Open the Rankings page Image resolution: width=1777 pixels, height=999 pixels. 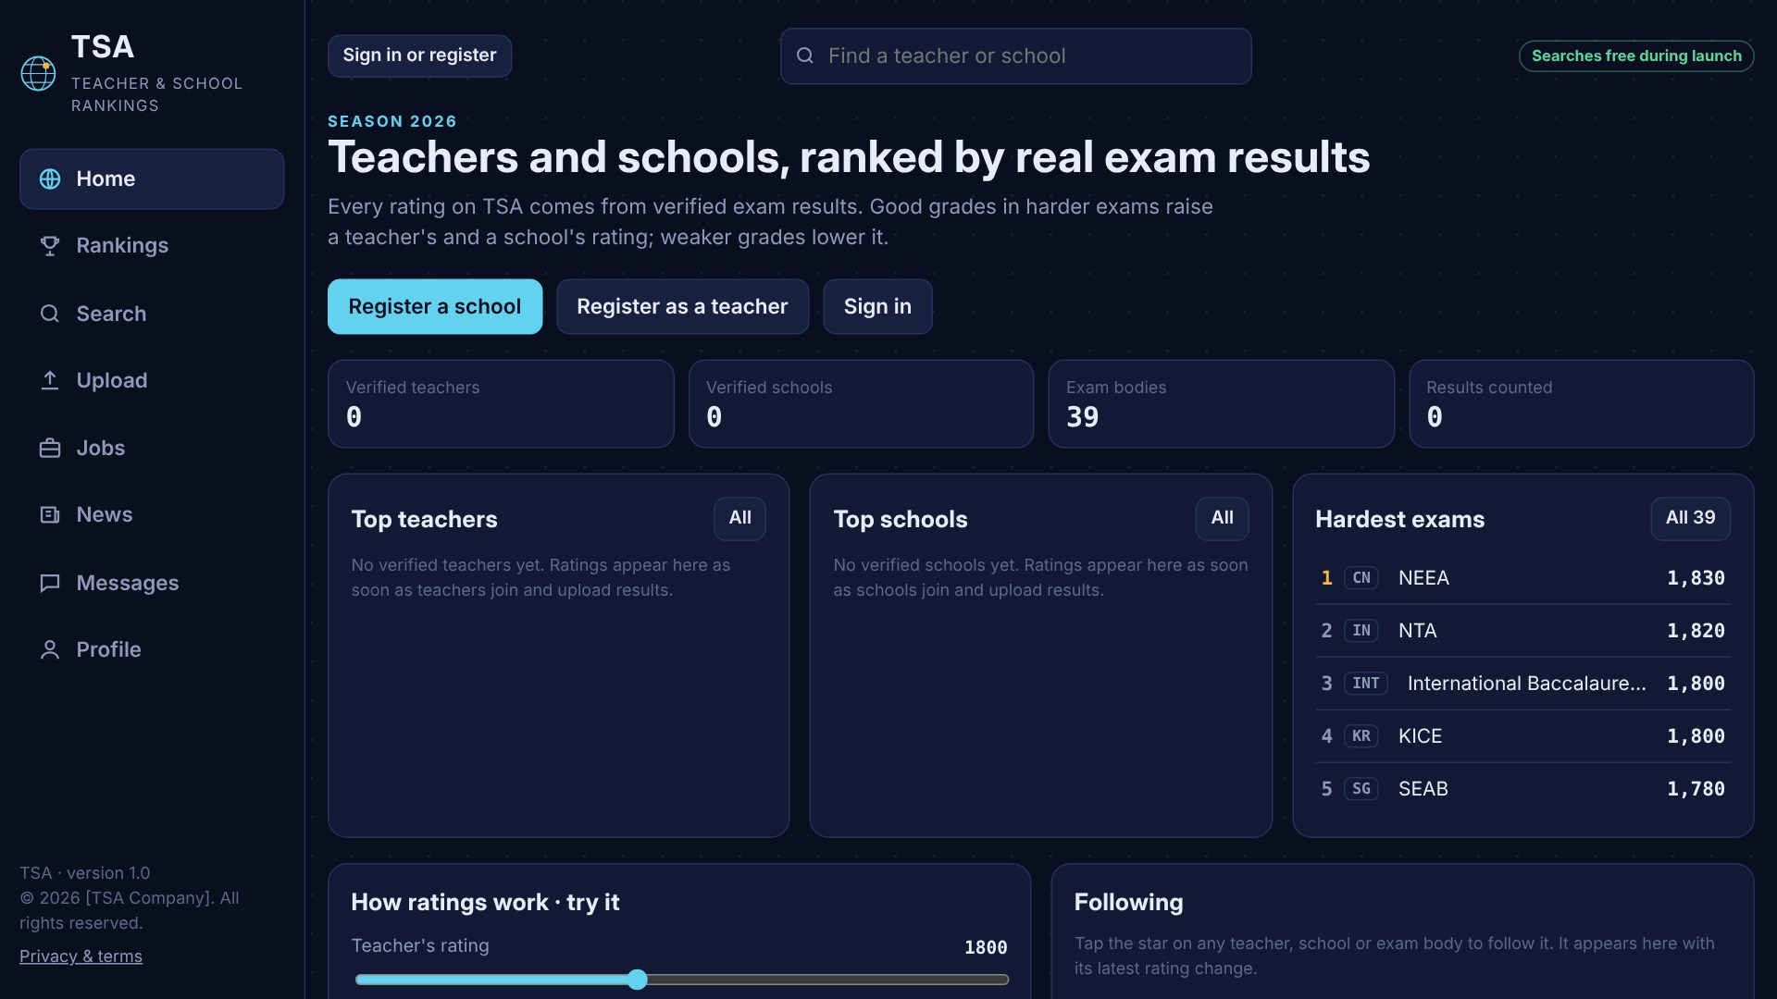pyautogui.click(x=152, y=245)
